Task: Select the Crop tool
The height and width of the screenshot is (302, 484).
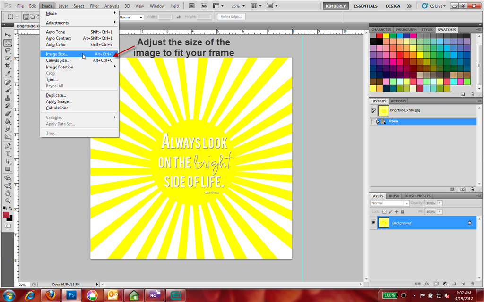Action: click(8, 67)
